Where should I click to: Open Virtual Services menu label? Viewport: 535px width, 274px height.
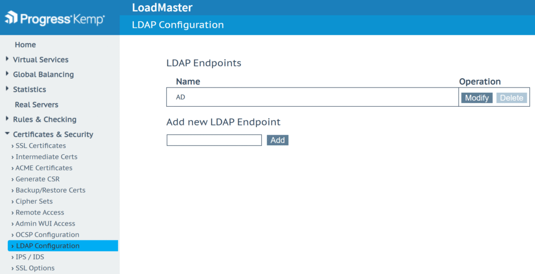[x=41, y=59]
